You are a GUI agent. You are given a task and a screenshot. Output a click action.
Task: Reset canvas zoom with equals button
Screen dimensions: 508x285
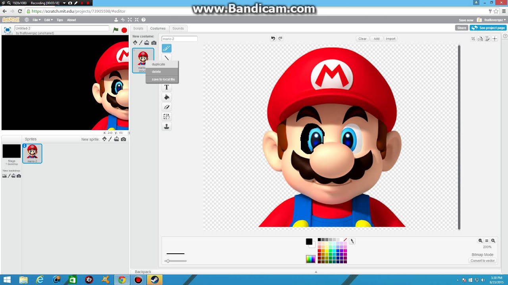[487, 241]
